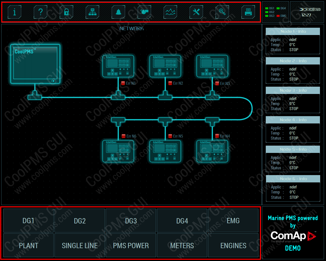Click the red Err N4 indicator
Image resolution: width=326 pixels, height=261 pixels.
217,136
